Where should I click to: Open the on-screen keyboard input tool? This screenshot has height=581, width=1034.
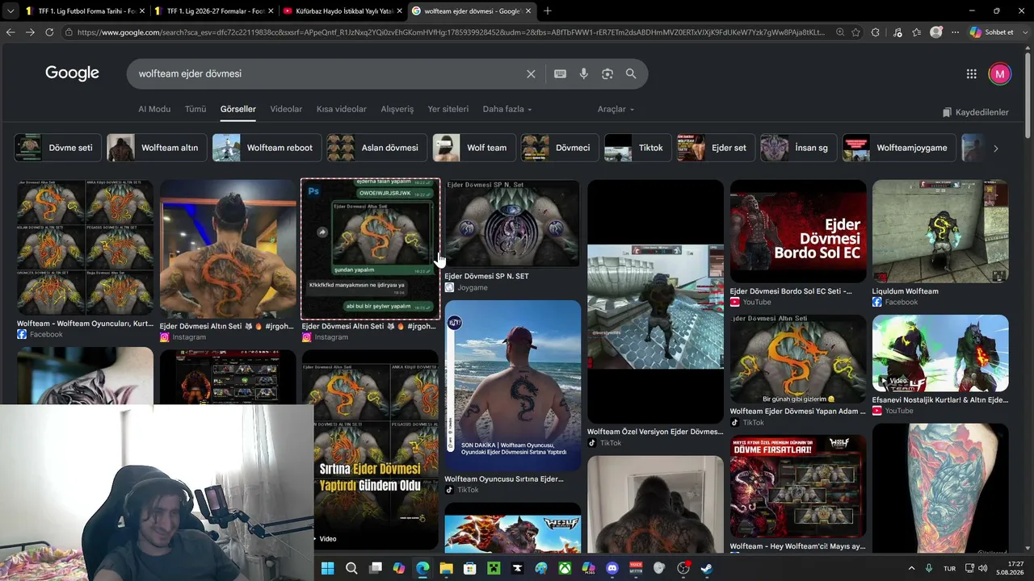click(x=560, y=73)
